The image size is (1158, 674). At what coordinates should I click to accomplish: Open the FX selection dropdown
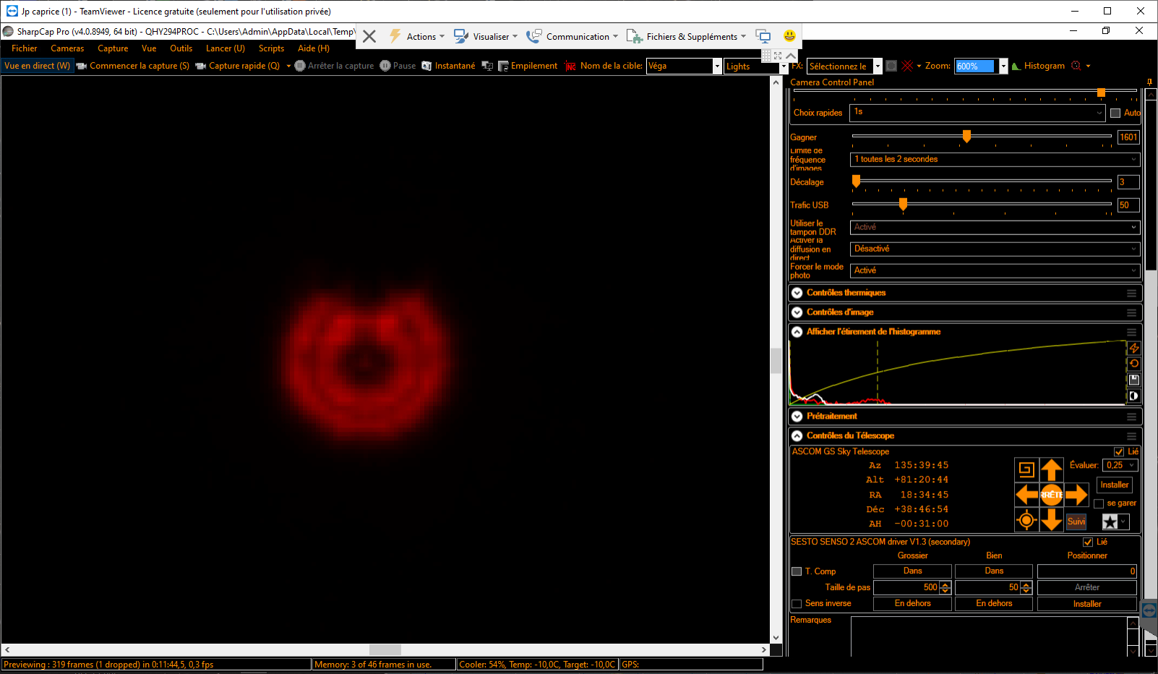878,67
